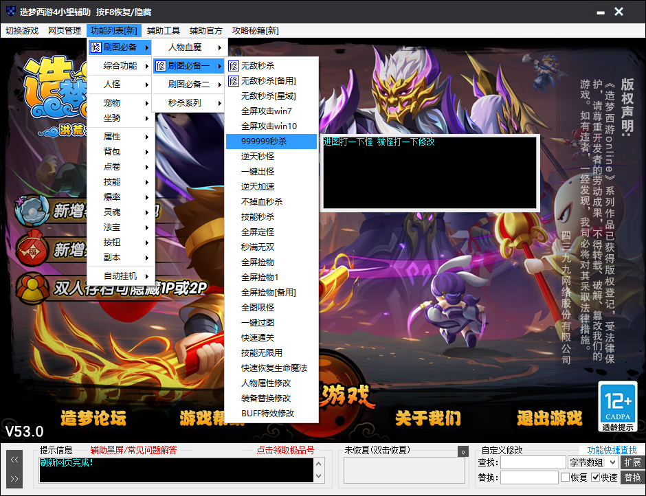Click the 修 icon beside 刷图必备一
This screenshot has height=496, width=646.
(x=160, y=66)
